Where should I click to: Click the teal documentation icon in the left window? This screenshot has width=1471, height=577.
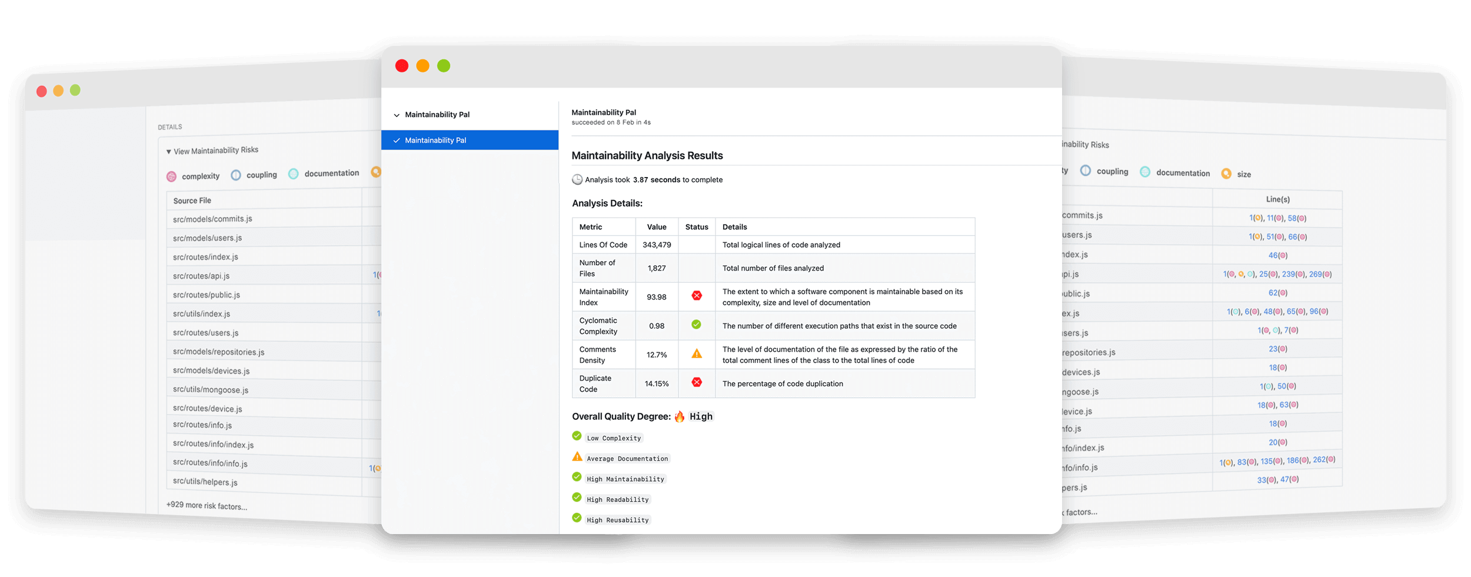294,174
